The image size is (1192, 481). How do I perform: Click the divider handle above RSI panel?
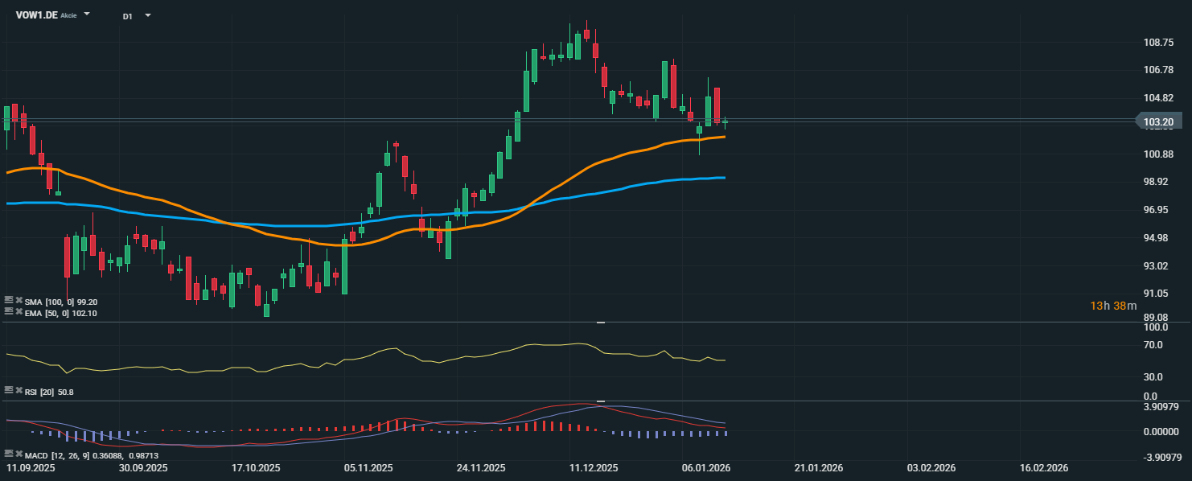point(600,322)
